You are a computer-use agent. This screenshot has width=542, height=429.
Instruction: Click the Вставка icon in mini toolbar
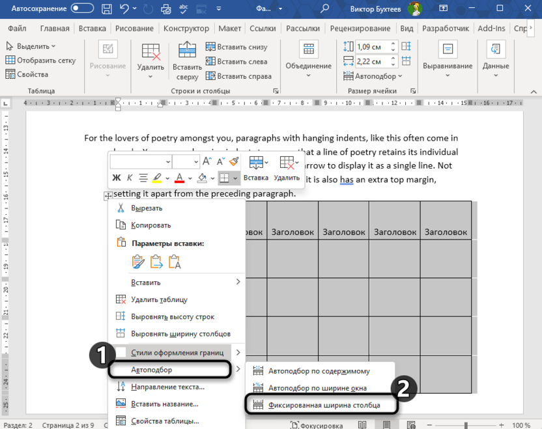(x=256, y=162)
